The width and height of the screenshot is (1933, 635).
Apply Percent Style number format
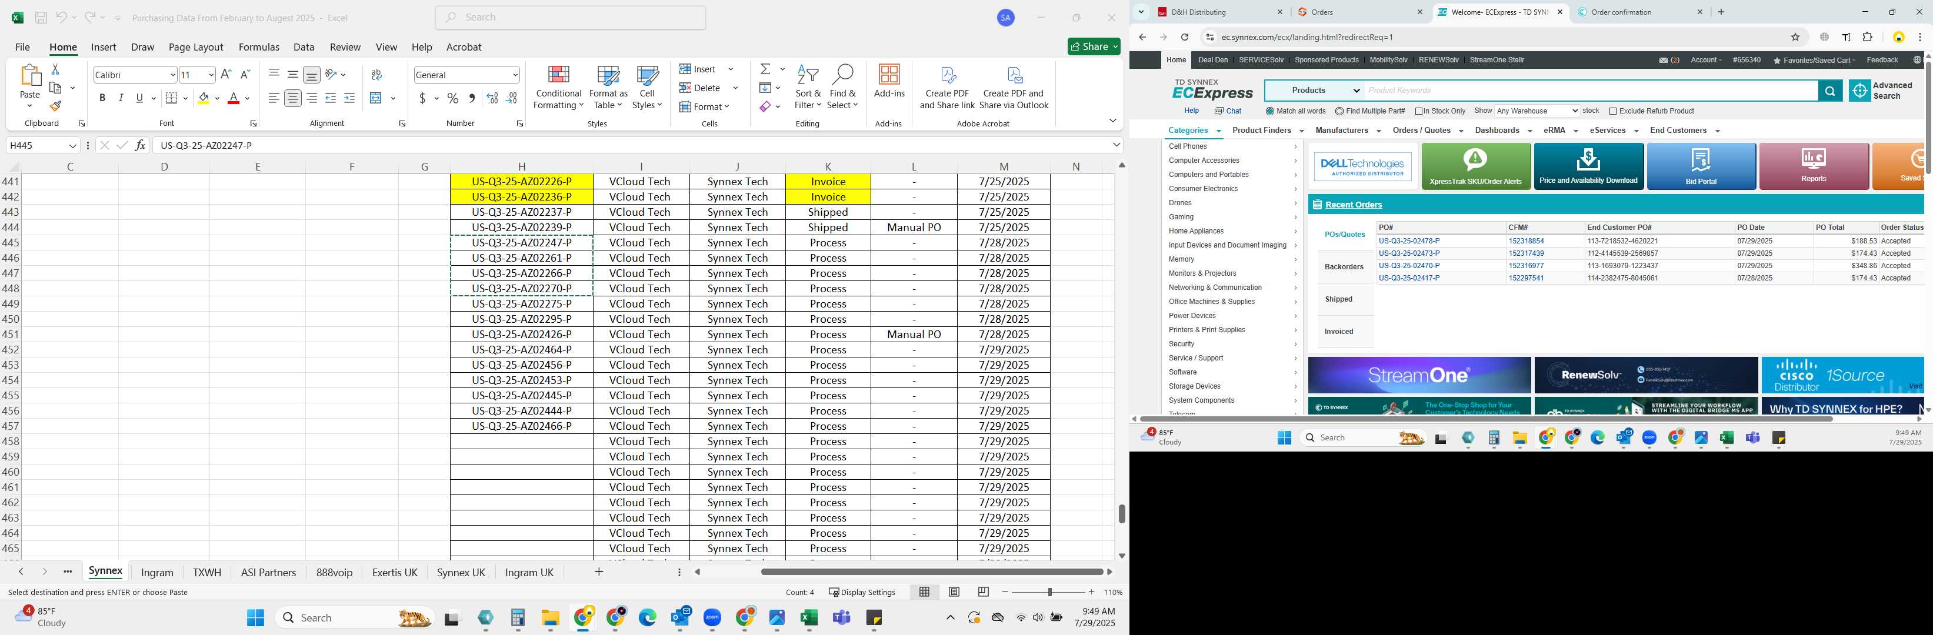pos(452,98)
